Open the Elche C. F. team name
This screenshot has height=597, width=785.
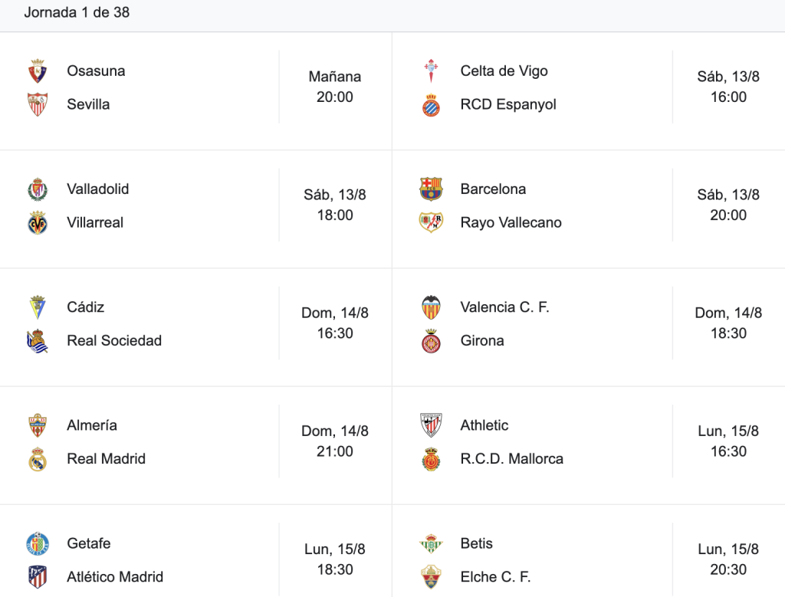tap(495, 577)
